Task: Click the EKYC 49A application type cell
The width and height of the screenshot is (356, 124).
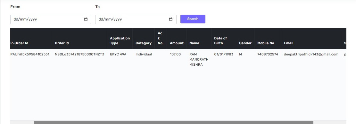Action: click(x=118, y=54)
